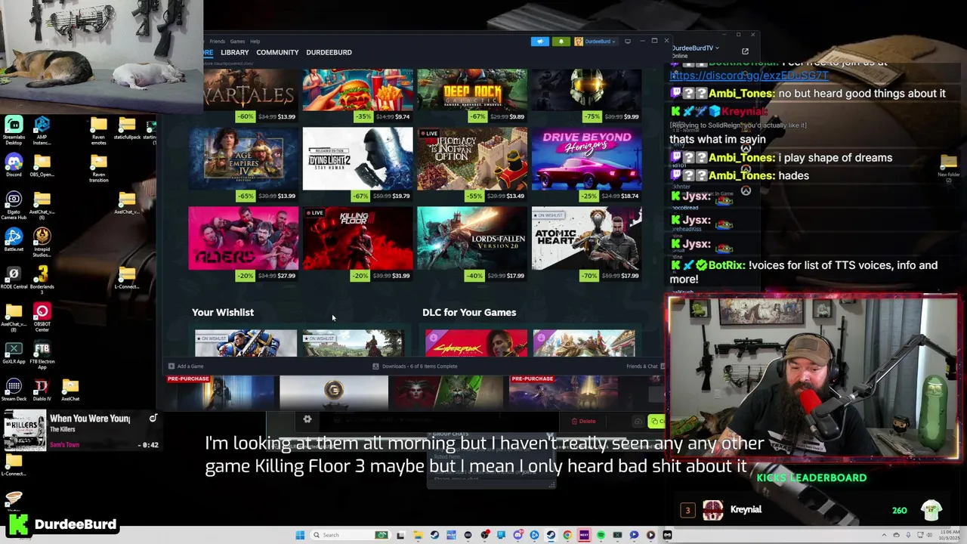Open Deep Rock Galactic sale tile

[x=472, y=96]
